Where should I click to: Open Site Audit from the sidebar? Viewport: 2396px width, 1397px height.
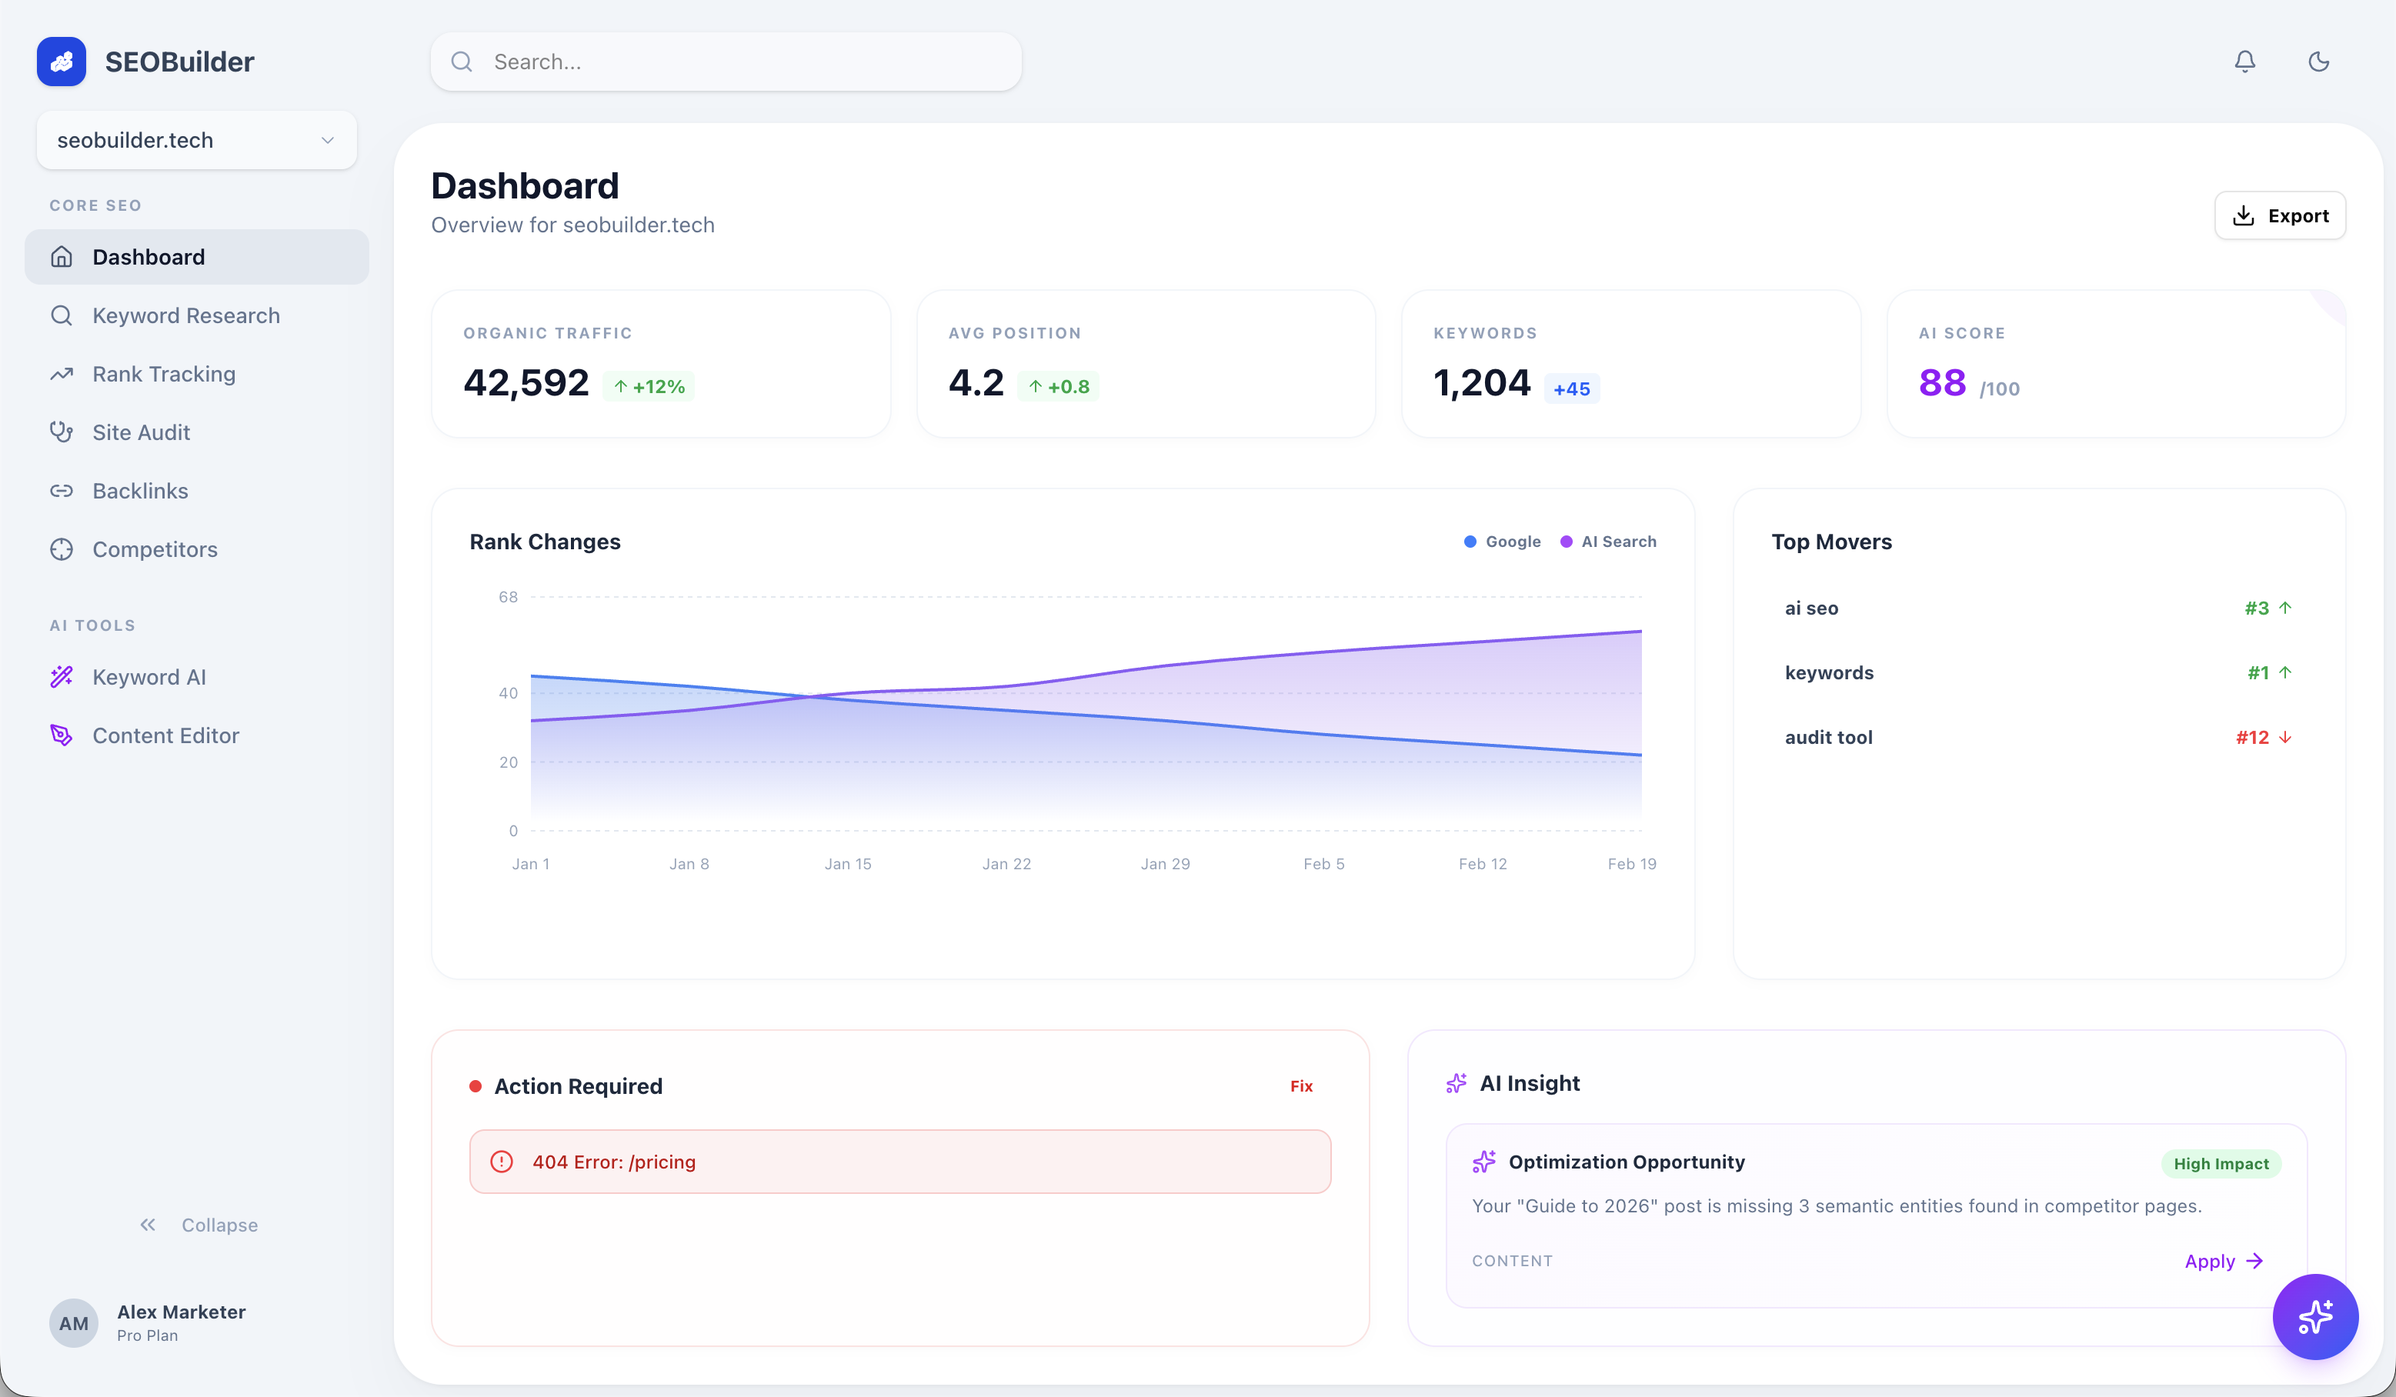click(142, 432)
